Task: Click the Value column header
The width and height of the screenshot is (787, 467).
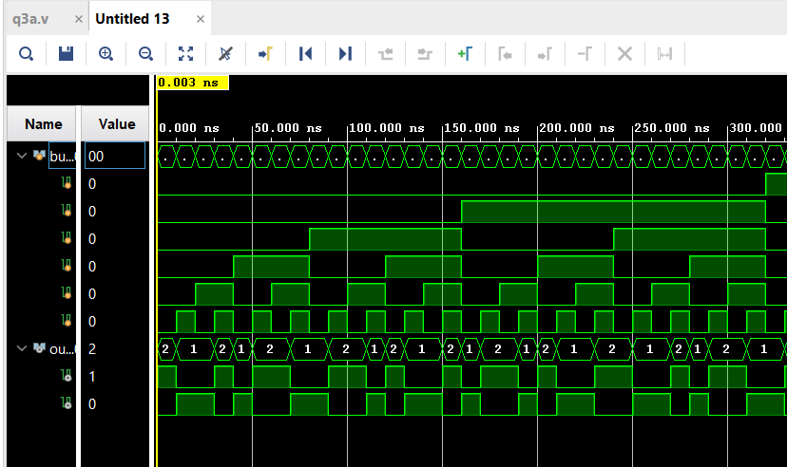Action: [x=116, y=123]
